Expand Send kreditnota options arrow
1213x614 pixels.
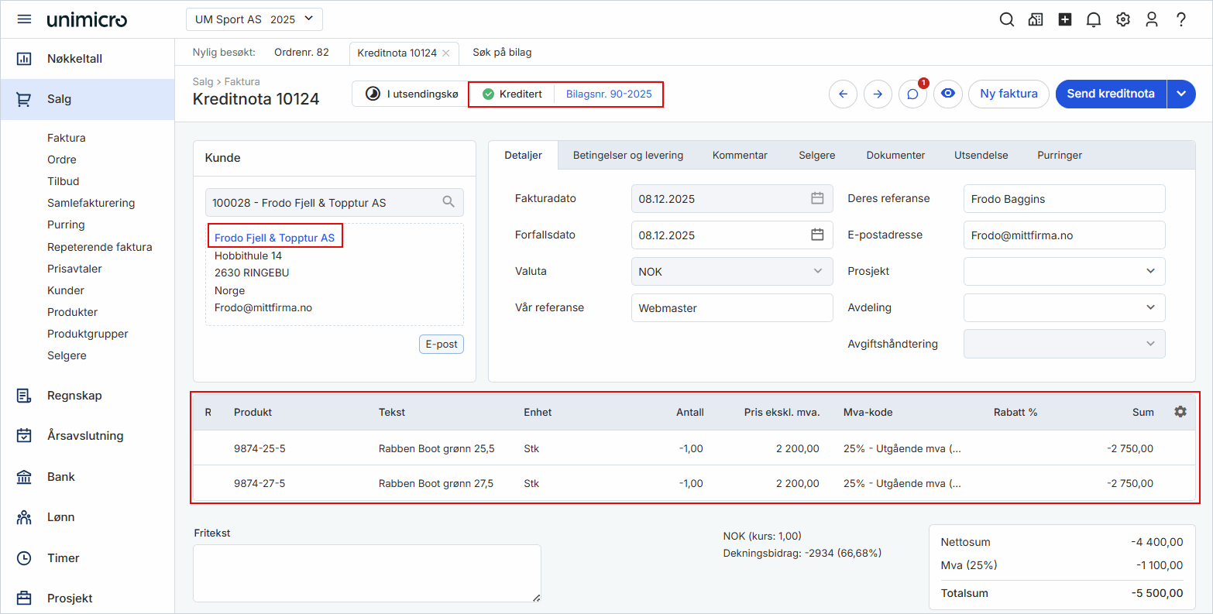click(x=1180, y=94)
